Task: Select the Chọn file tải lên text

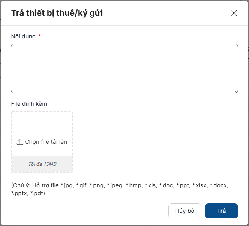Action: coord(46,142)
